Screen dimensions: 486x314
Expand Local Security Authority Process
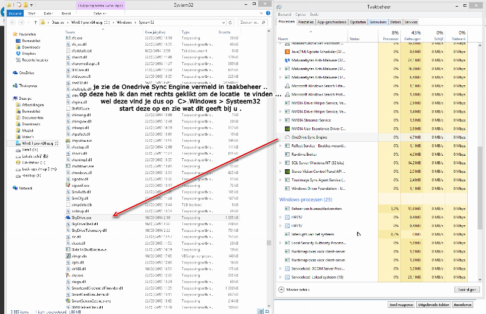281,243
